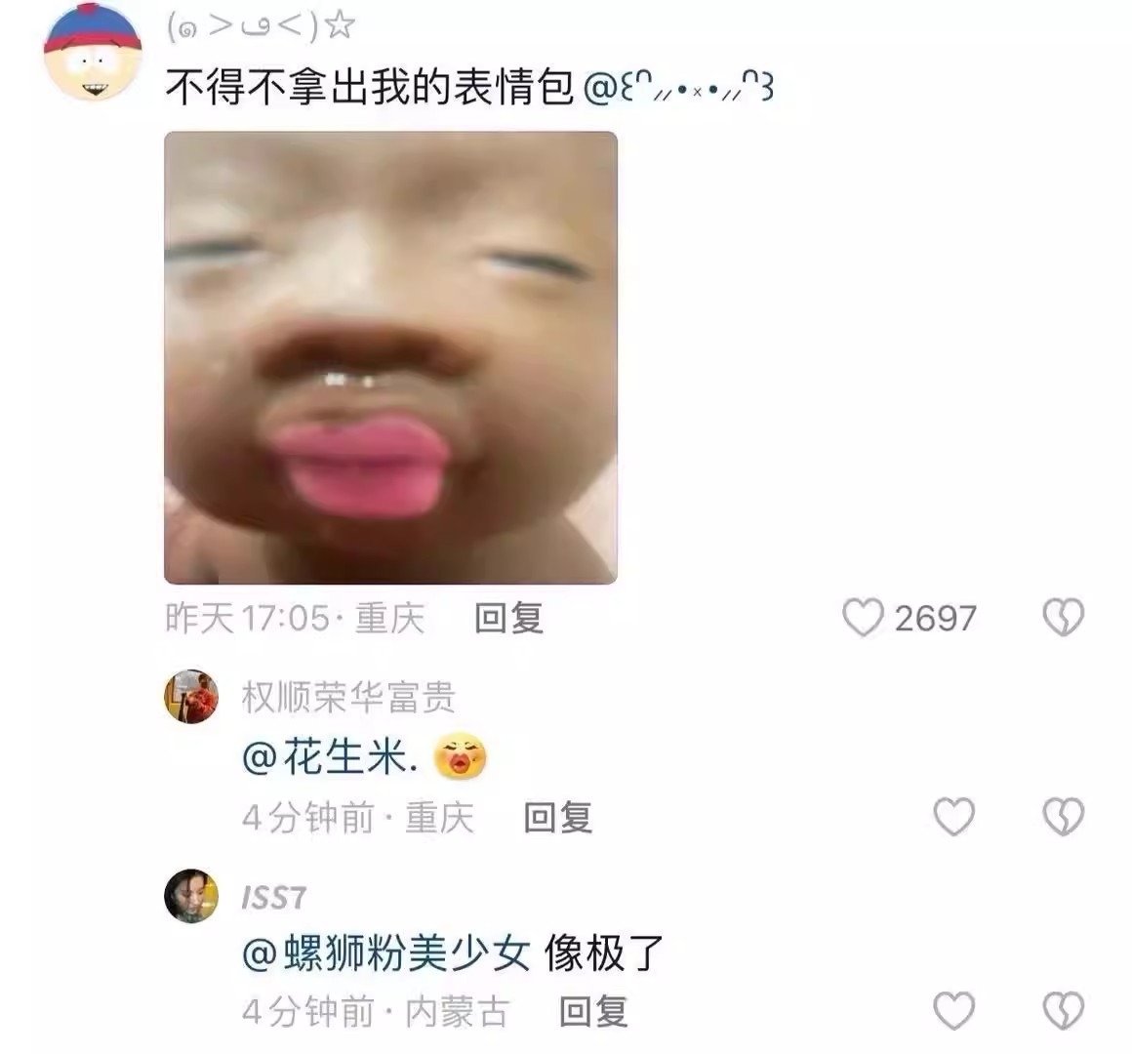This screenshot has width=1132, height=1054.
Task: Dislike the 权顺荣华富贵 reply
Action: point(1064,817)
